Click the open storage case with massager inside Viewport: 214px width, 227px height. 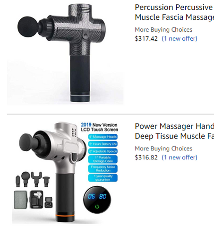point(36,200)
